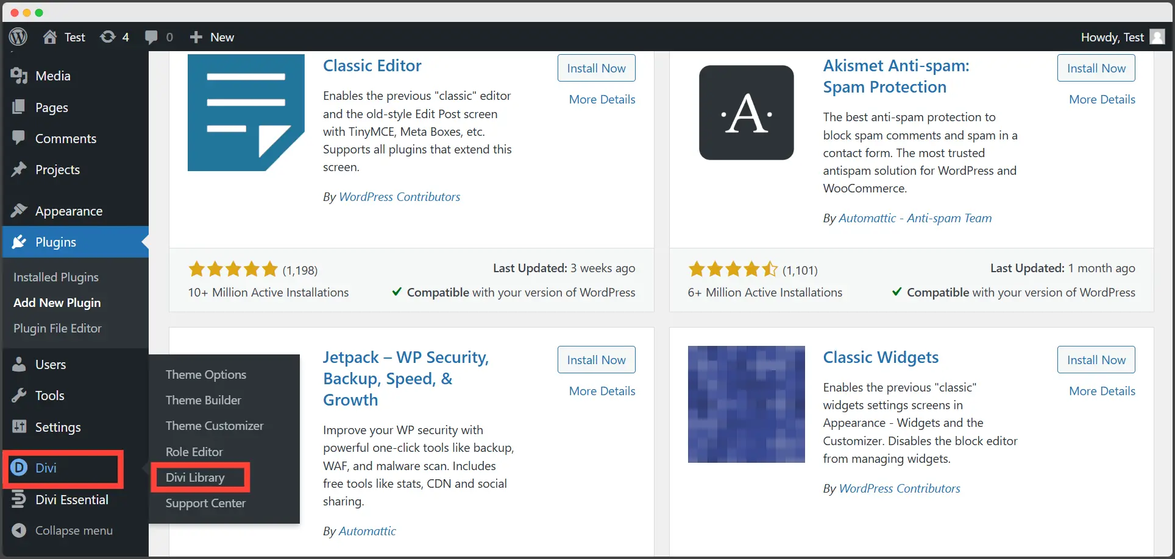Screen dimensions: 1175x559
Task: Click the Classic Widgets thumbnail image
Action: [x=746, y=404]
